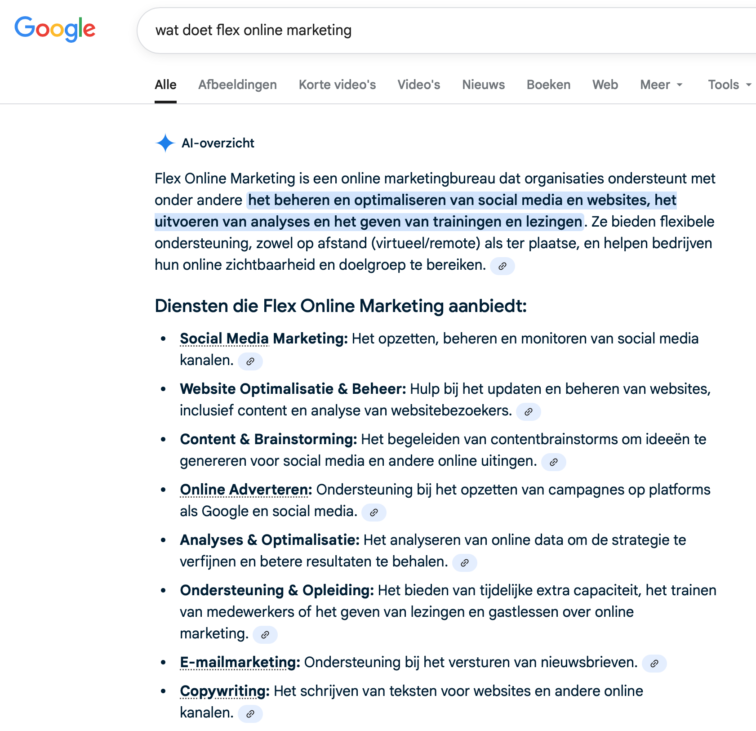
Task: Open source link for Content & Brainstorming
Action: pyautogui.click(x=554, y=462)
